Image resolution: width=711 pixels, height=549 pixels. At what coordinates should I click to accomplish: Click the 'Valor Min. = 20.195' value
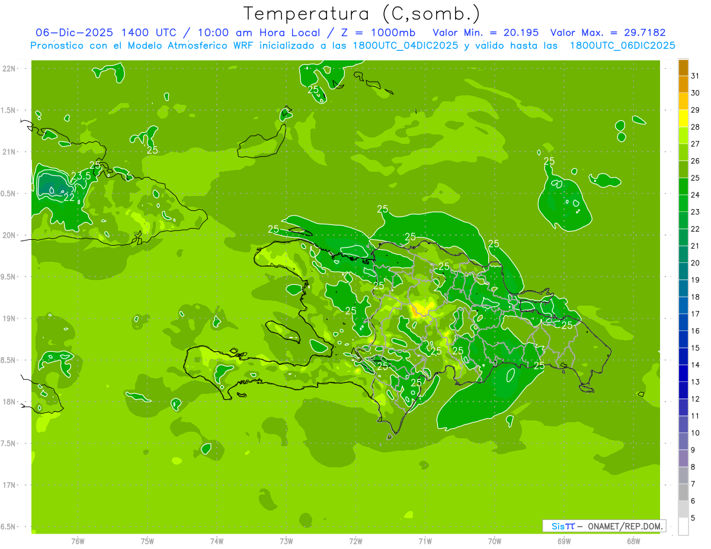486,33
